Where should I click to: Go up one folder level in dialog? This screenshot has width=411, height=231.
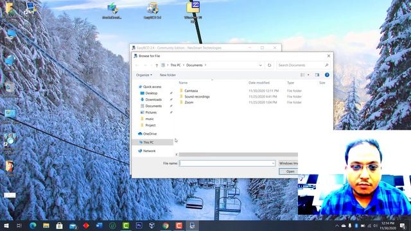click(x=157, y=65)
